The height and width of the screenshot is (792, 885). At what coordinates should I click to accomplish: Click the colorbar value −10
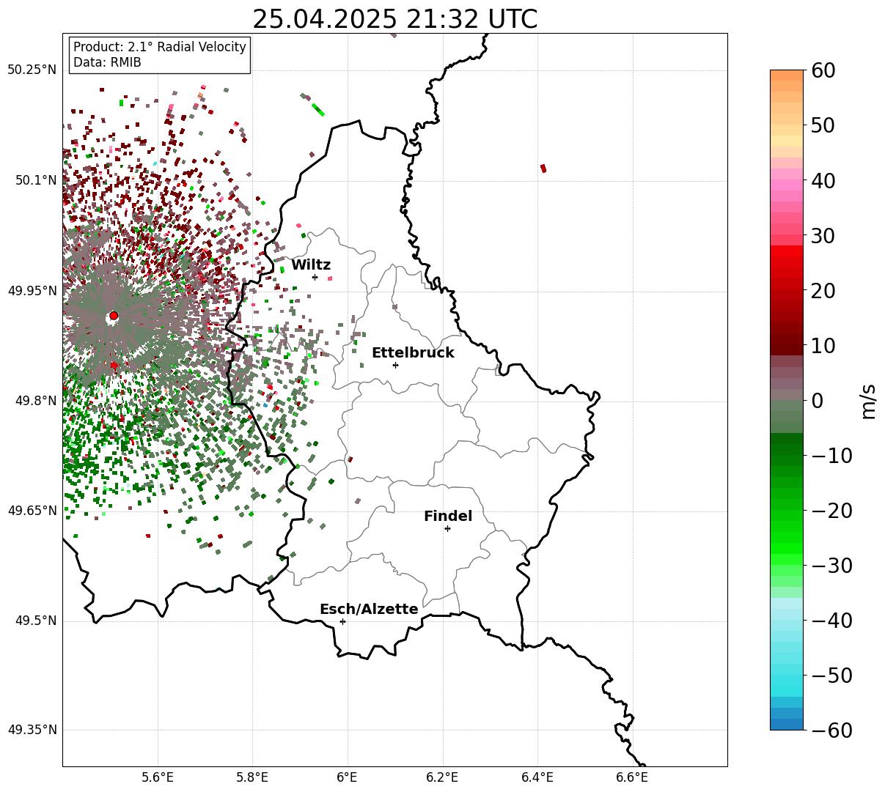(832, 456)
